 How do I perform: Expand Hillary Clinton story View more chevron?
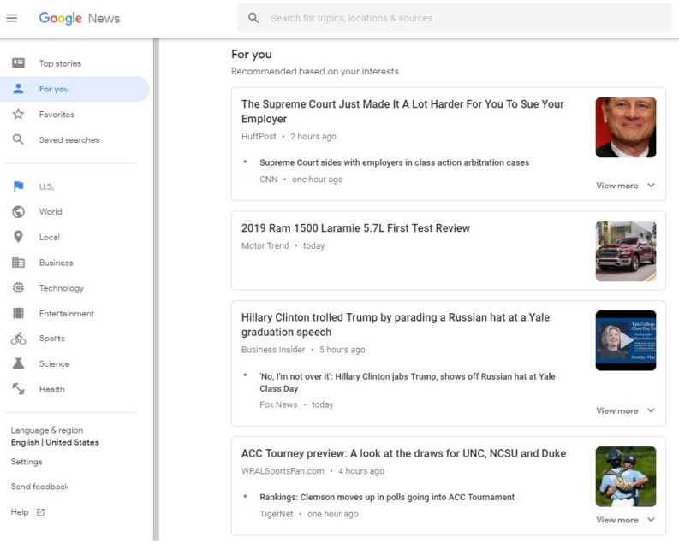651,410
